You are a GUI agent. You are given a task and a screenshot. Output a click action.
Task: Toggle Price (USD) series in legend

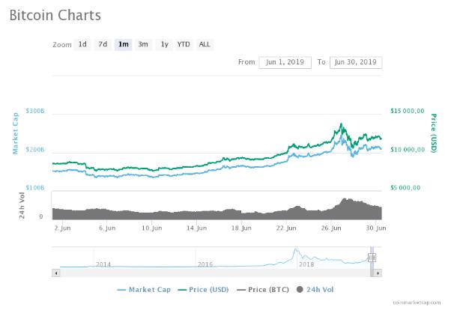tap(204, 290)
